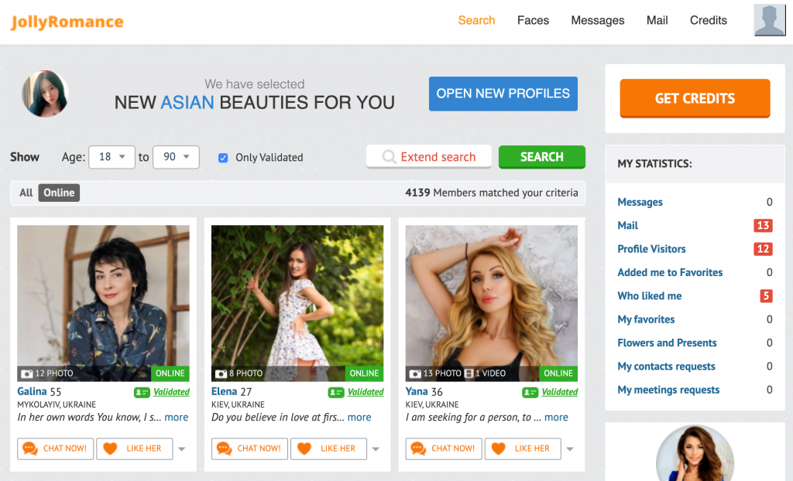Image resolution: width=793 pixels, height=481 pixels.
Task: Open the minimum age dropdown showing 18
Action: click(112, 157)
